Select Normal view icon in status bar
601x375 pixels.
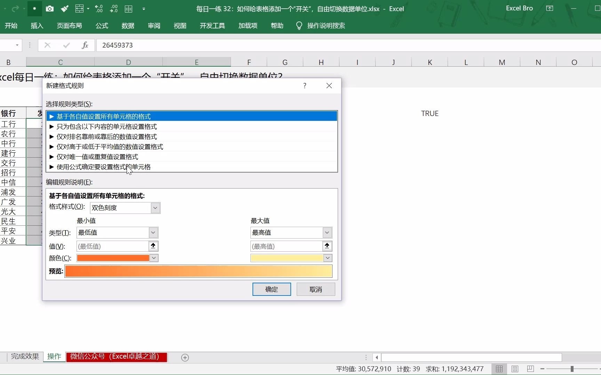pos(499,369)
